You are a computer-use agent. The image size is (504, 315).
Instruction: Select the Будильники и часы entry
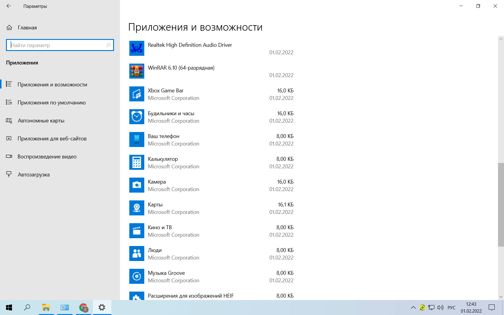point(211,117)
